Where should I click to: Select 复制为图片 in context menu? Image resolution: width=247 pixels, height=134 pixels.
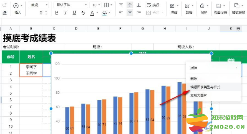tap(199, 95)
